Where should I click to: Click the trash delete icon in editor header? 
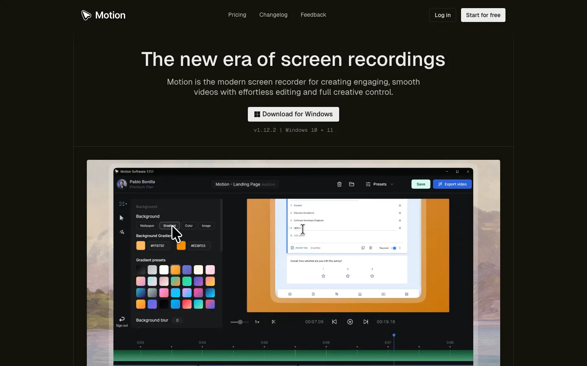(339, 184)
